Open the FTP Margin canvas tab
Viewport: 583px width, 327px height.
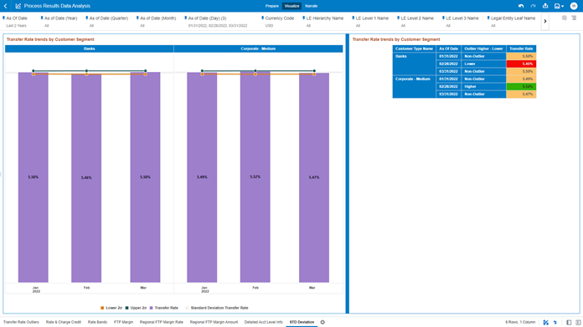point(123,322)
